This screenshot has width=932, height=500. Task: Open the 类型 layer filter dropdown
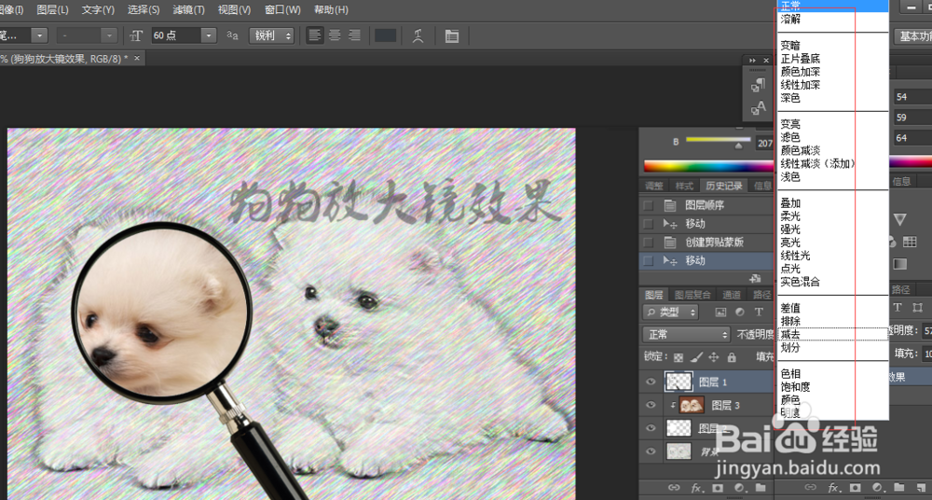pos(670,312)
